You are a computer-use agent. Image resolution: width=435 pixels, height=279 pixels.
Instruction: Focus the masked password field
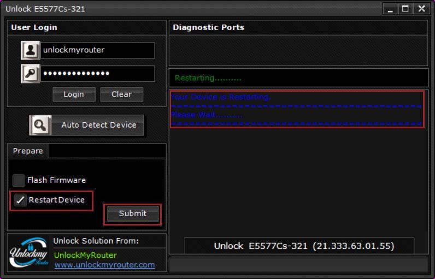pos(98,73)
